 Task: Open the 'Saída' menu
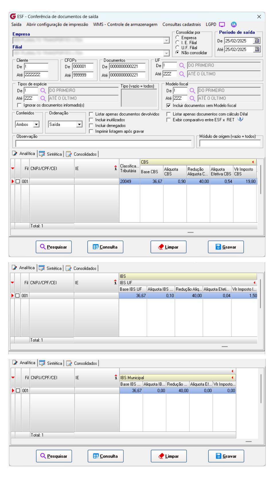point(16,24)
